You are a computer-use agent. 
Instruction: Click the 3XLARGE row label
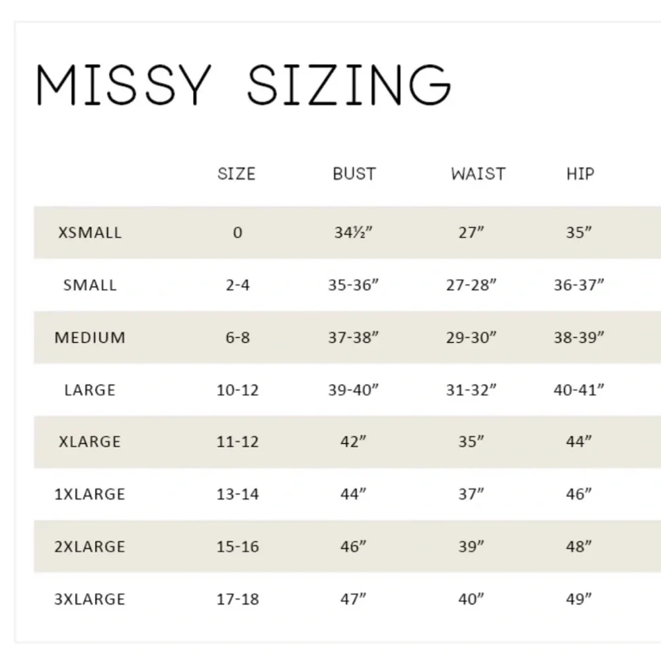click(90, 600)
